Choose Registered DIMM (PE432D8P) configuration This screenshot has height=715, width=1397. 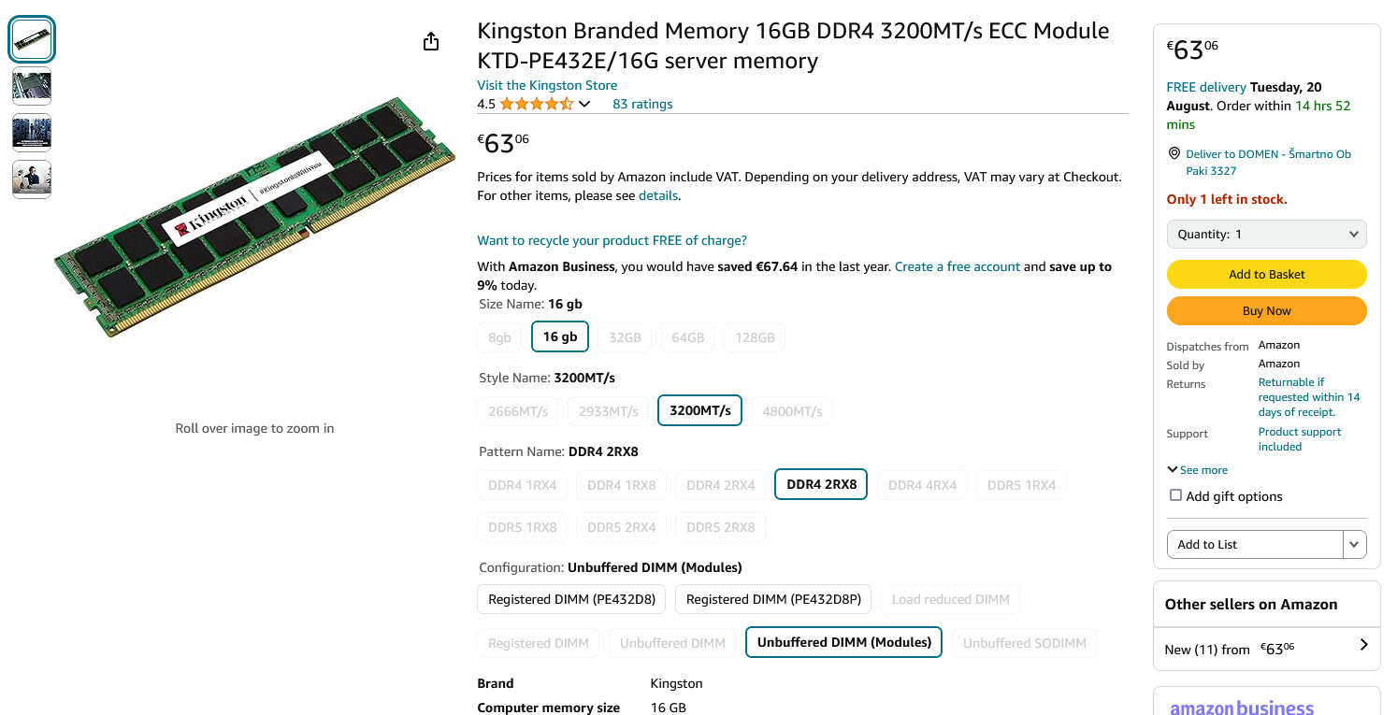tap(774, 599)
